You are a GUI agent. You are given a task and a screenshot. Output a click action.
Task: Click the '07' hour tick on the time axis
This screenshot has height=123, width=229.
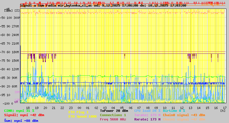[x=139, y=108]
